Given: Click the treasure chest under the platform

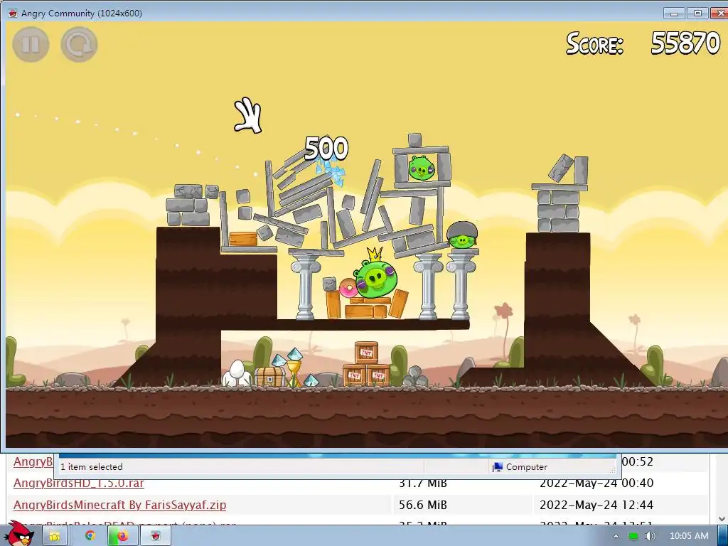Looking at the screenshot, I should 269,377.
